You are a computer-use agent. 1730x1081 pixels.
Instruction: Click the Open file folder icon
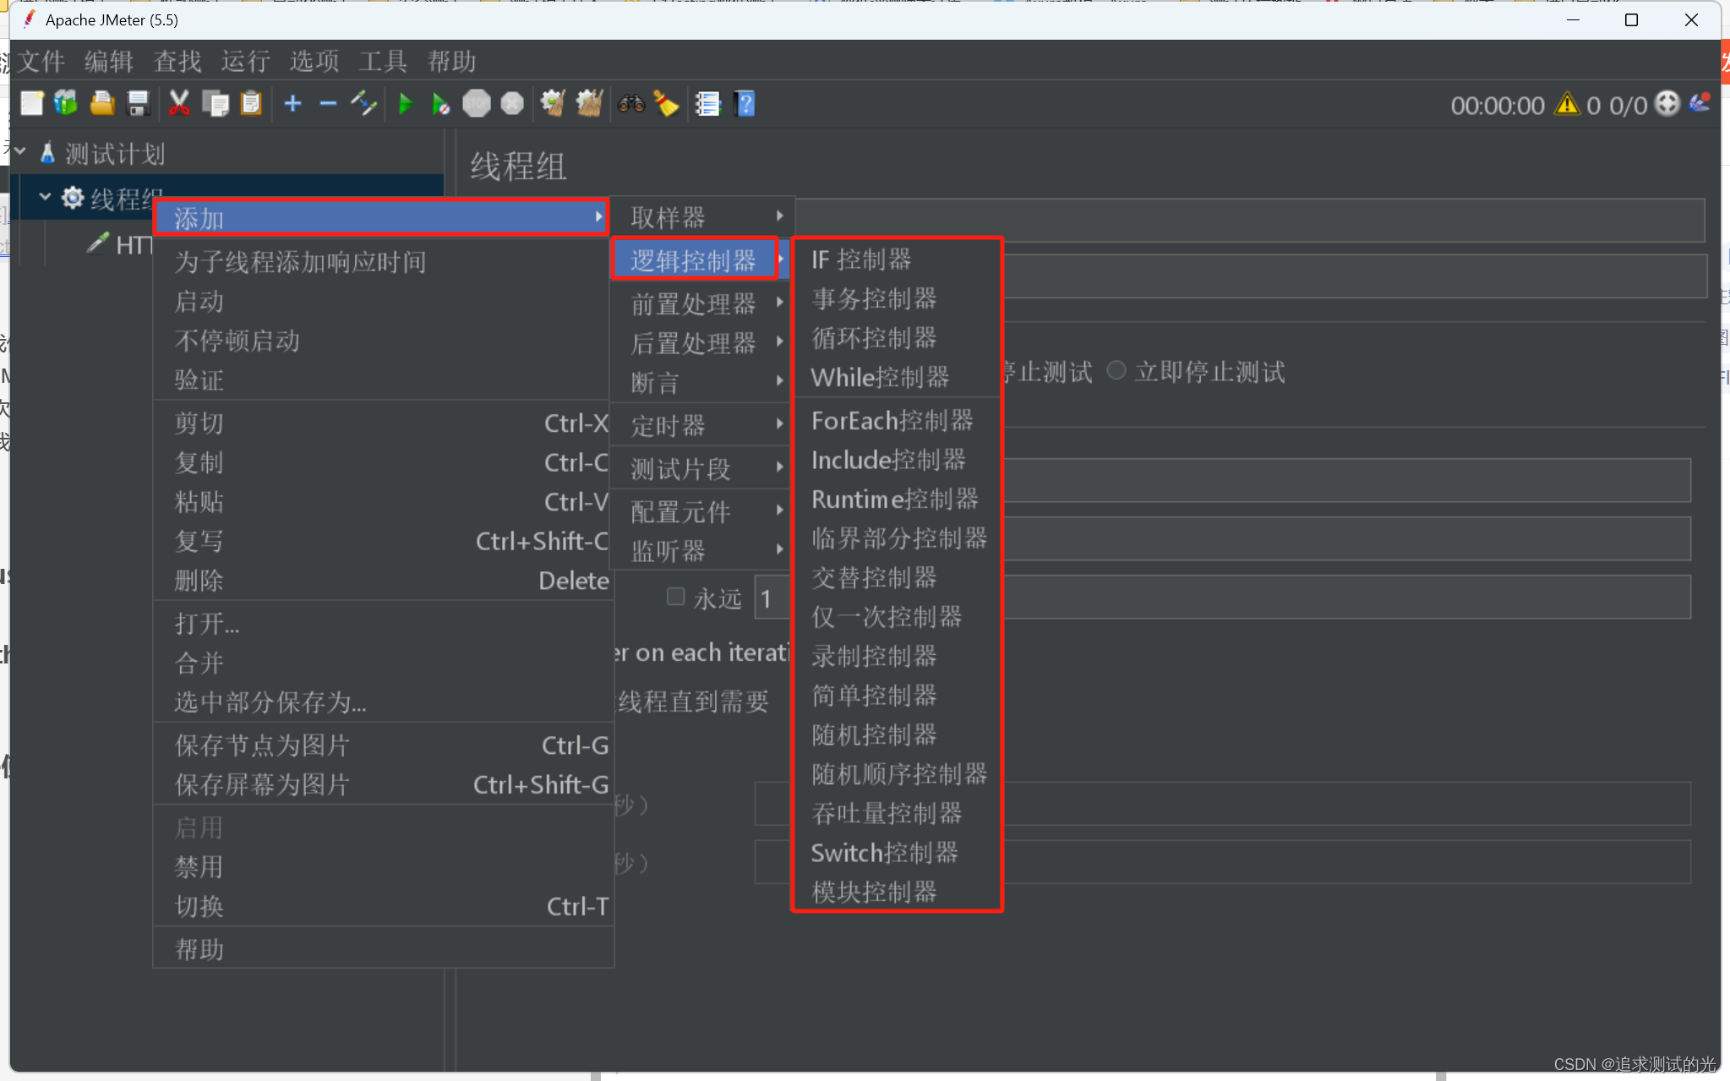[x=102, y=104]
